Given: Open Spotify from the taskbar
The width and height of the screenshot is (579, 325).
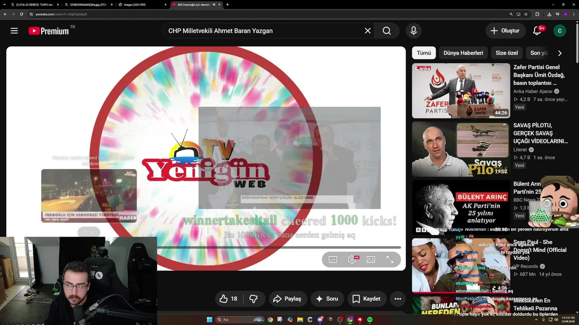Looking at the screenshot, I should point(370,320).
